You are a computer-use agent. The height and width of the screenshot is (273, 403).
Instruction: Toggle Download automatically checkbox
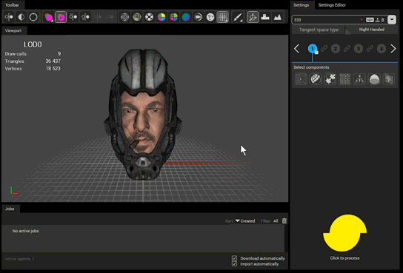234,258
